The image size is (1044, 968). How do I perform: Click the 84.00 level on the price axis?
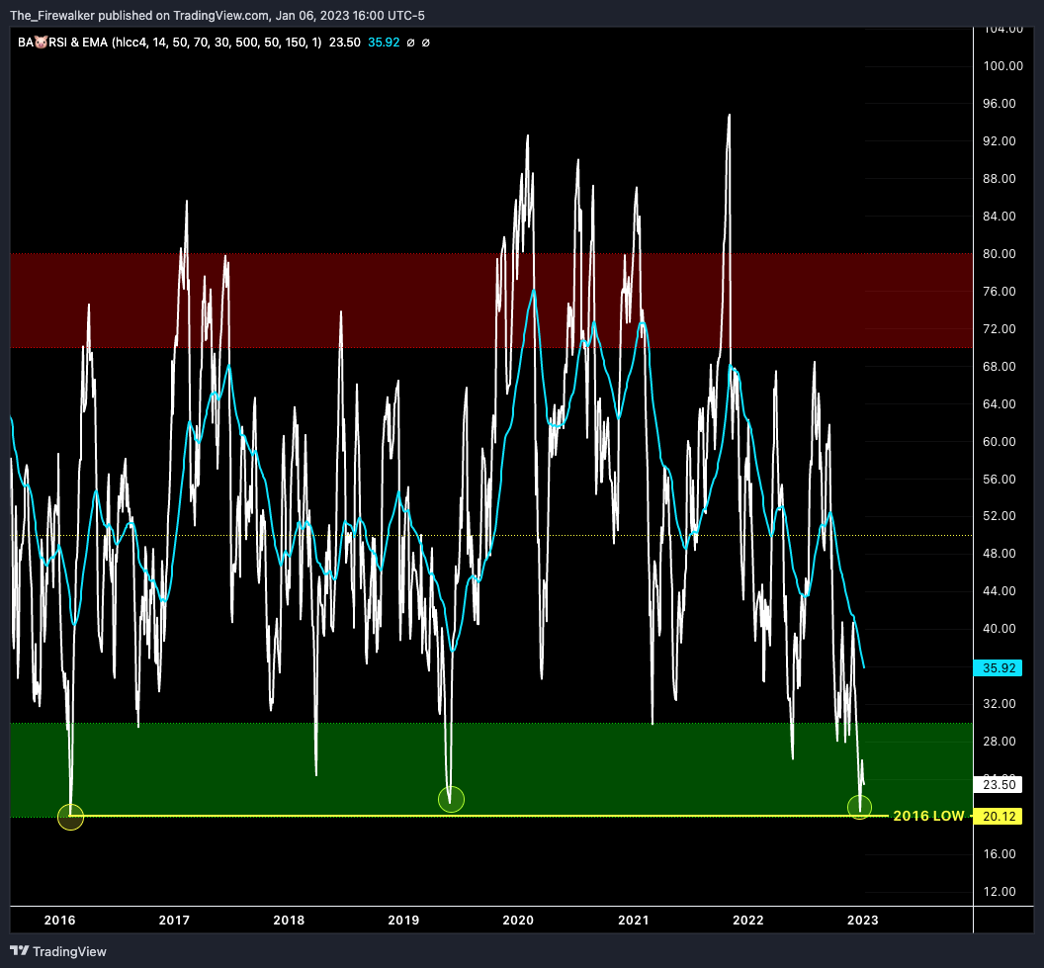1000,217
